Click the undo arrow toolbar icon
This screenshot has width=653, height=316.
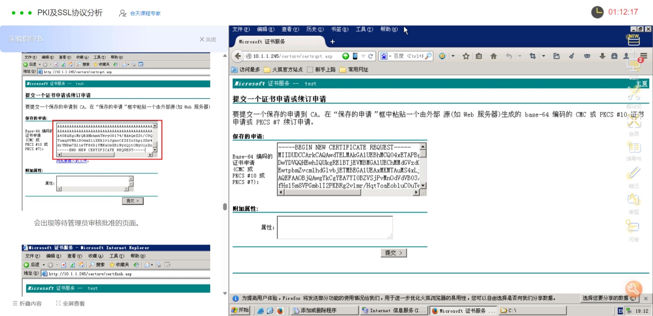509,56
